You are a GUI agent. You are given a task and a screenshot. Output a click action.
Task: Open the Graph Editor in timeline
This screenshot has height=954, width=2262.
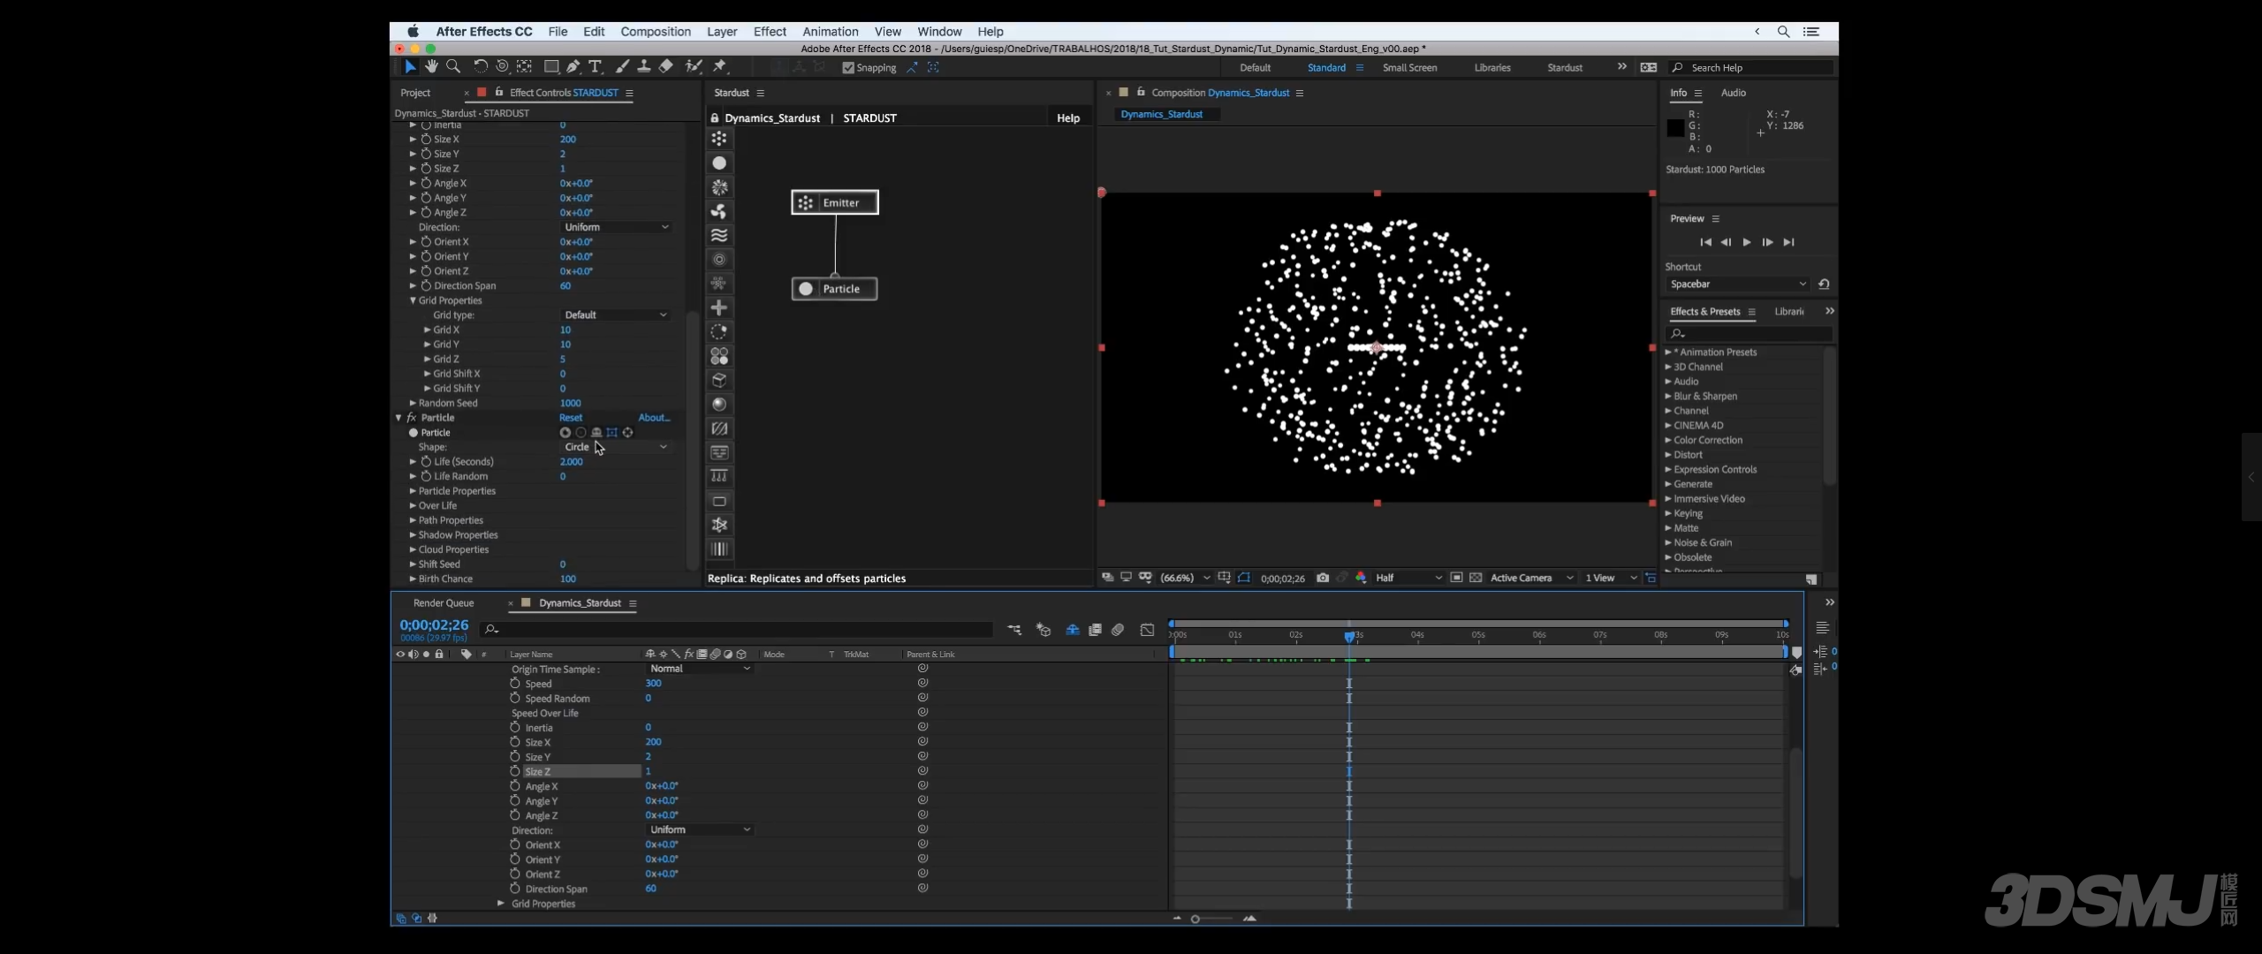(x=1147, y=630)
